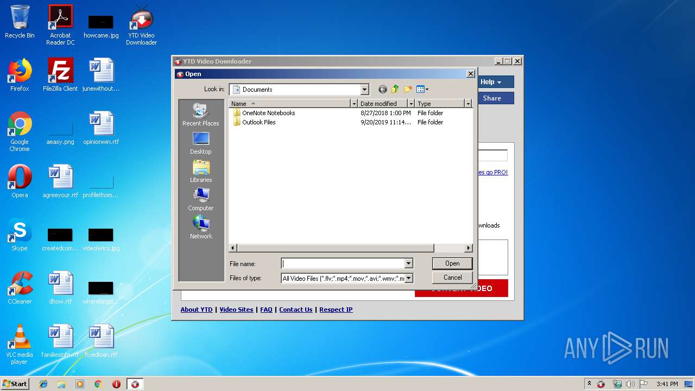The image size is (695, 391).
Task: Open the FAQ link
Action: point(266,310)
